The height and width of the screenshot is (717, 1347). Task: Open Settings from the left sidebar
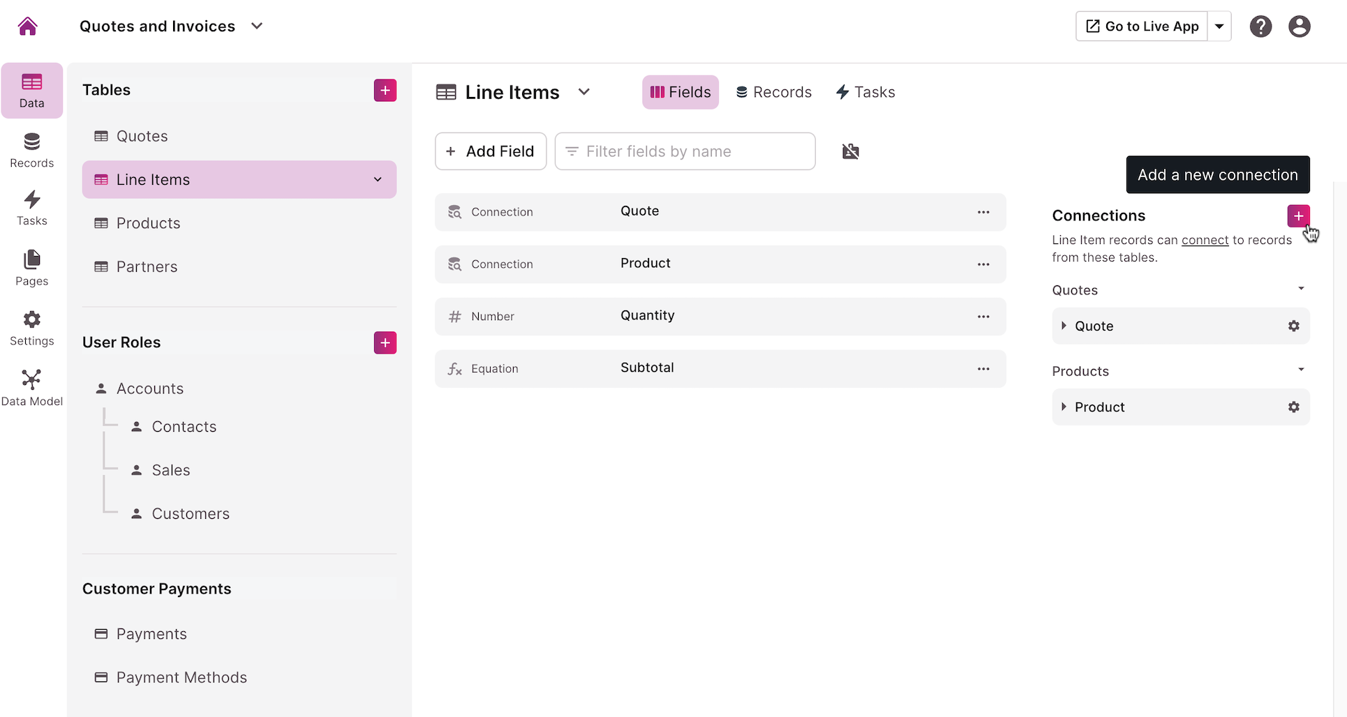click(31, 327)
